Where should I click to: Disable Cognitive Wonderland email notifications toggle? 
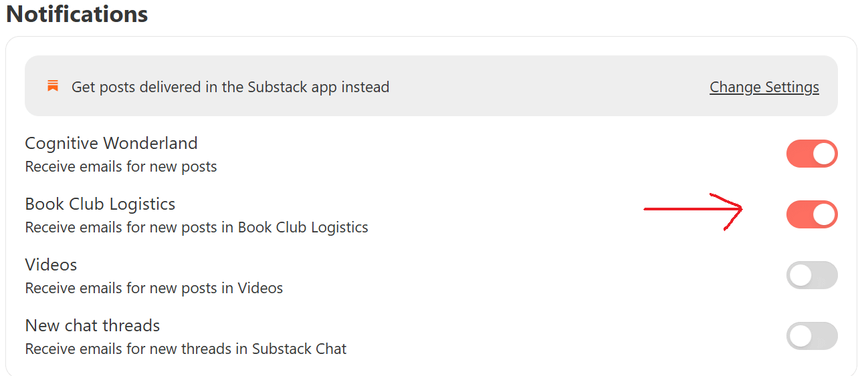click(x=812, y=154)
